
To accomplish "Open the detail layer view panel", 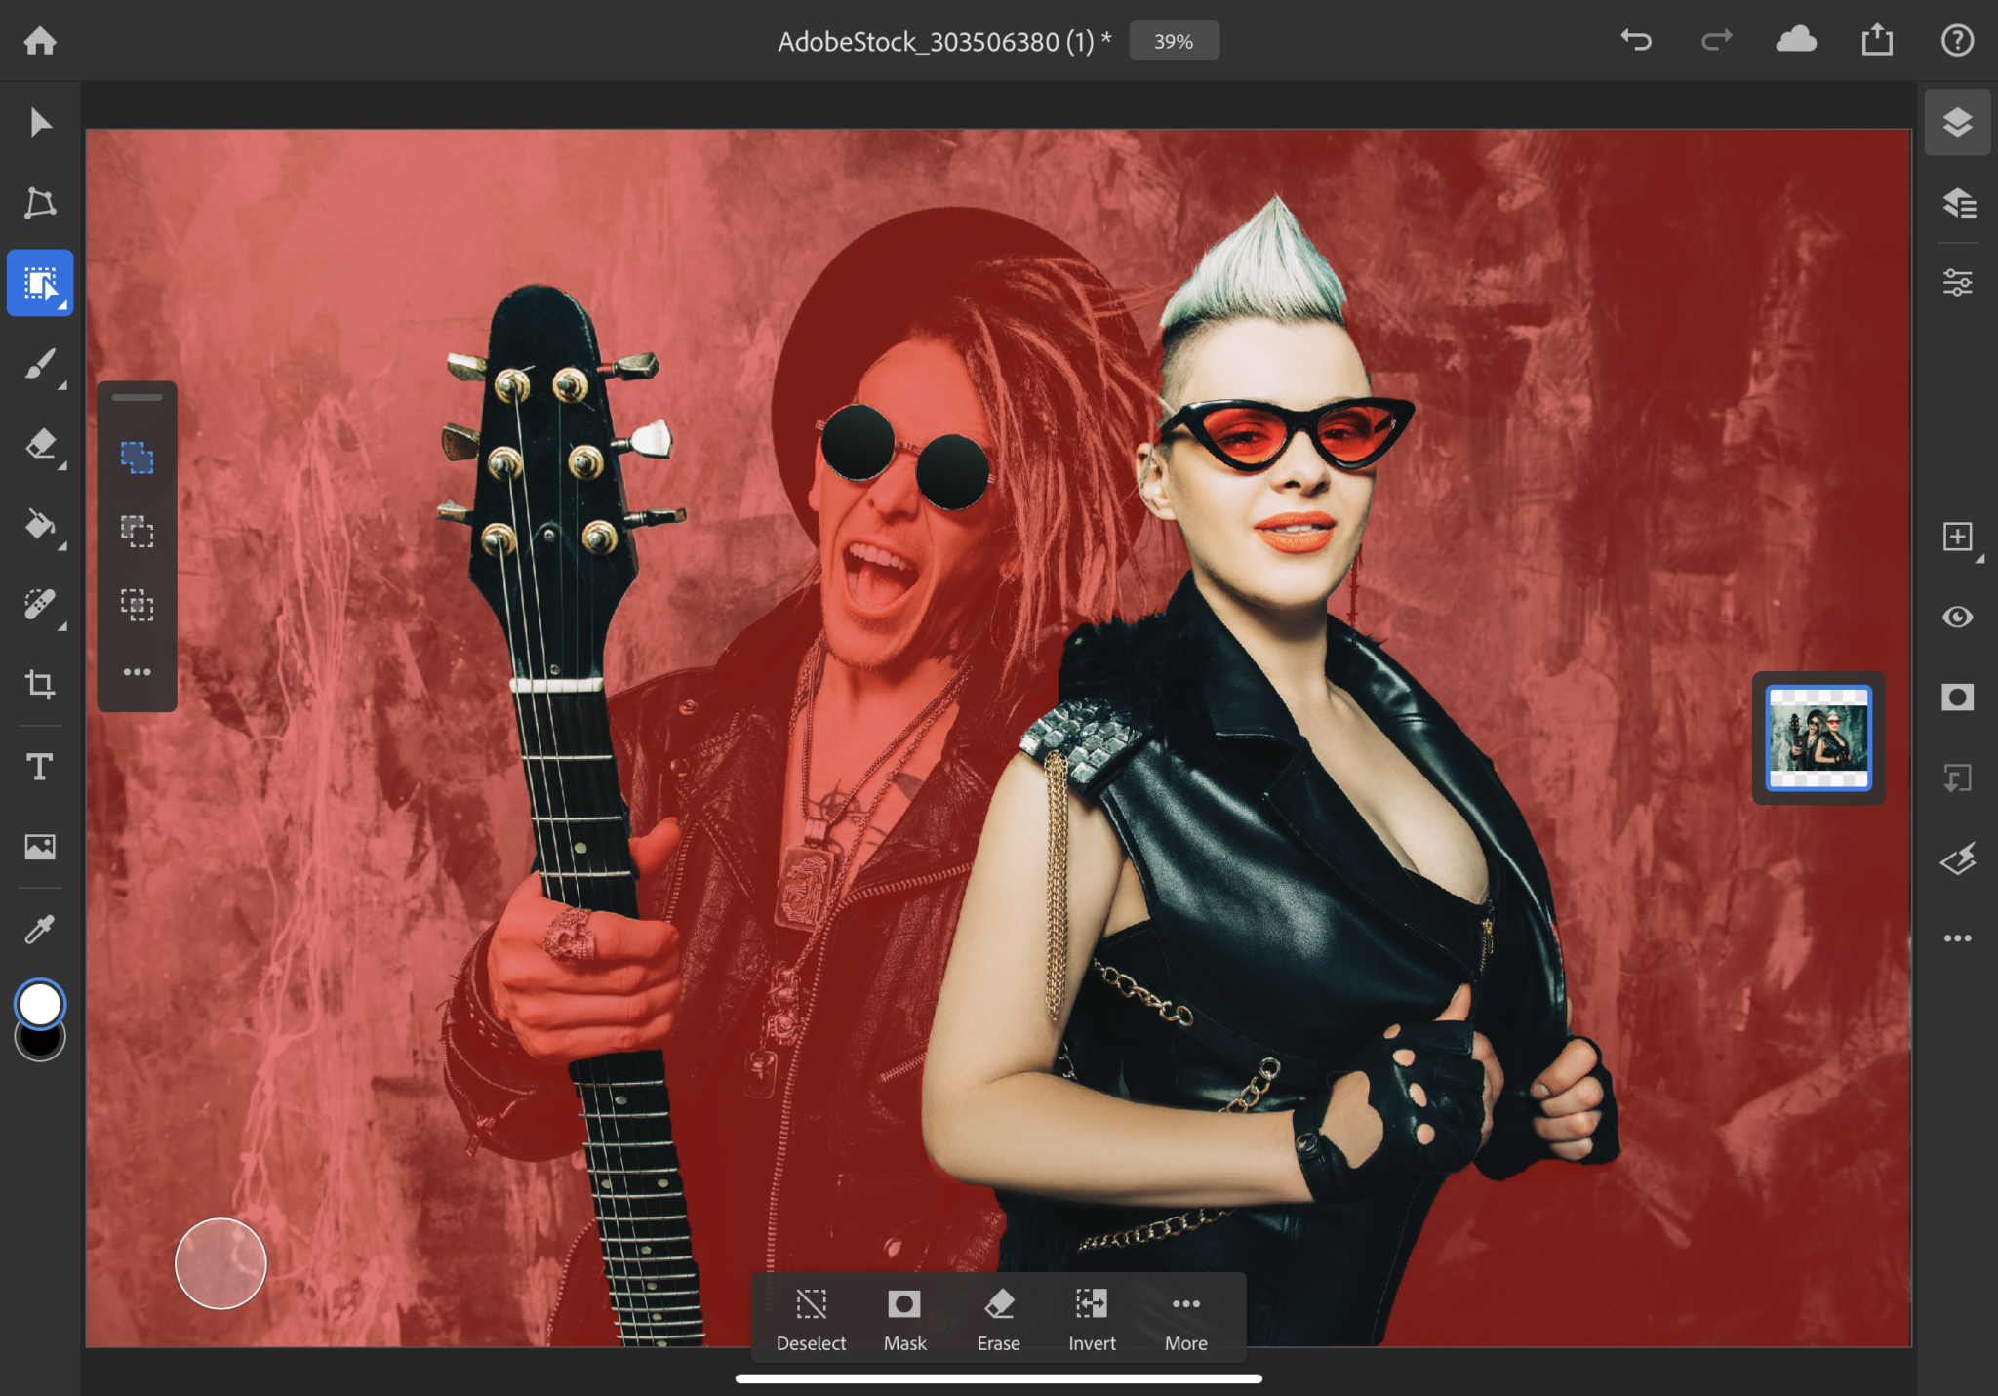I will point(1957,203).
